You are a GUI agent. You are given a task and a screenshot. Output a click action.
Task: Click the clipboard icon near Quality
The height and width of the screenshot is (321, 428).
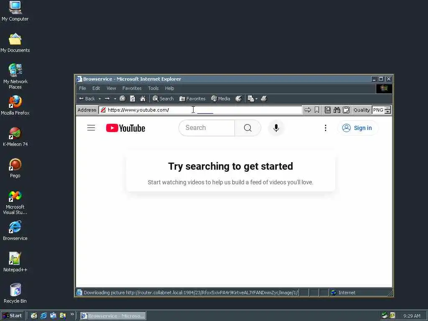pos(346,110)
